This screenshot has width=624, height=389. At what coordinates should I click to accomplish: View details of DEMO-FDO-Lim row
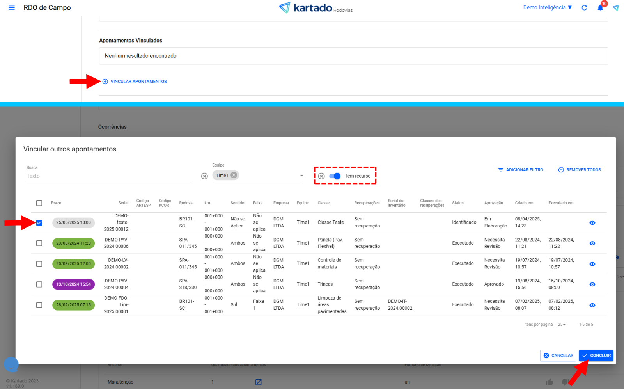[592, 305]
